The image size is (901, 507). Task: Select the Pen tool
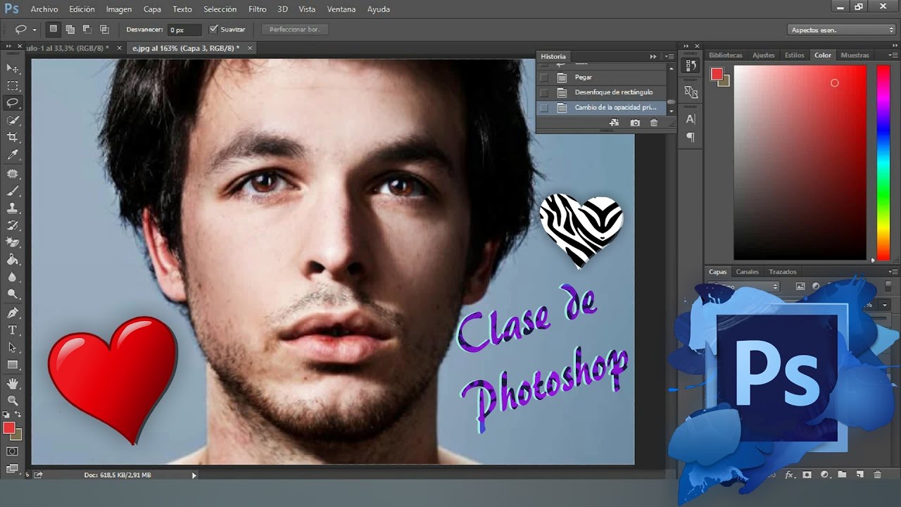tap(13, 313)
